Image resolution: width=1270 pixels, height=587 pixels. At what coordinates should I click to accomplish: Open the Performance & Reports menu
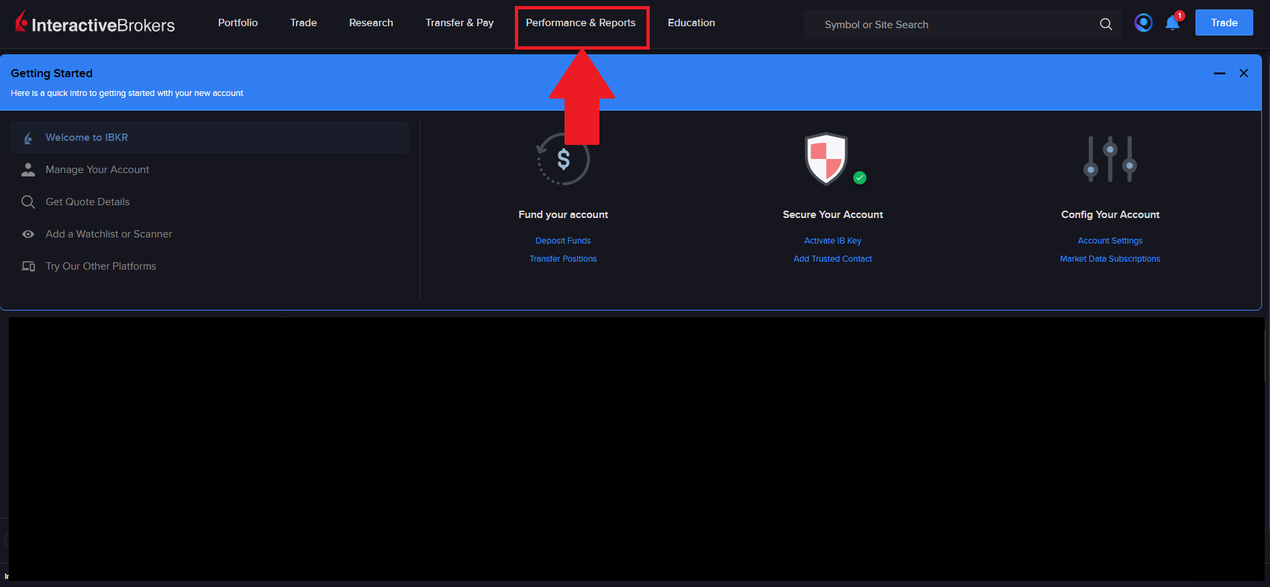581,23
